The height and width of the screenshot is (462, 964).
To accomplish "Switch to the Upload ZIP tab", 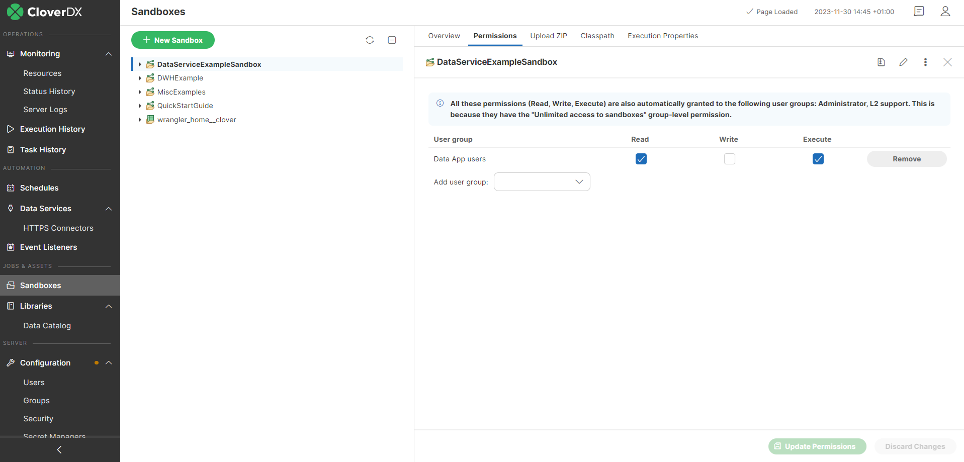I will [548, 36].
